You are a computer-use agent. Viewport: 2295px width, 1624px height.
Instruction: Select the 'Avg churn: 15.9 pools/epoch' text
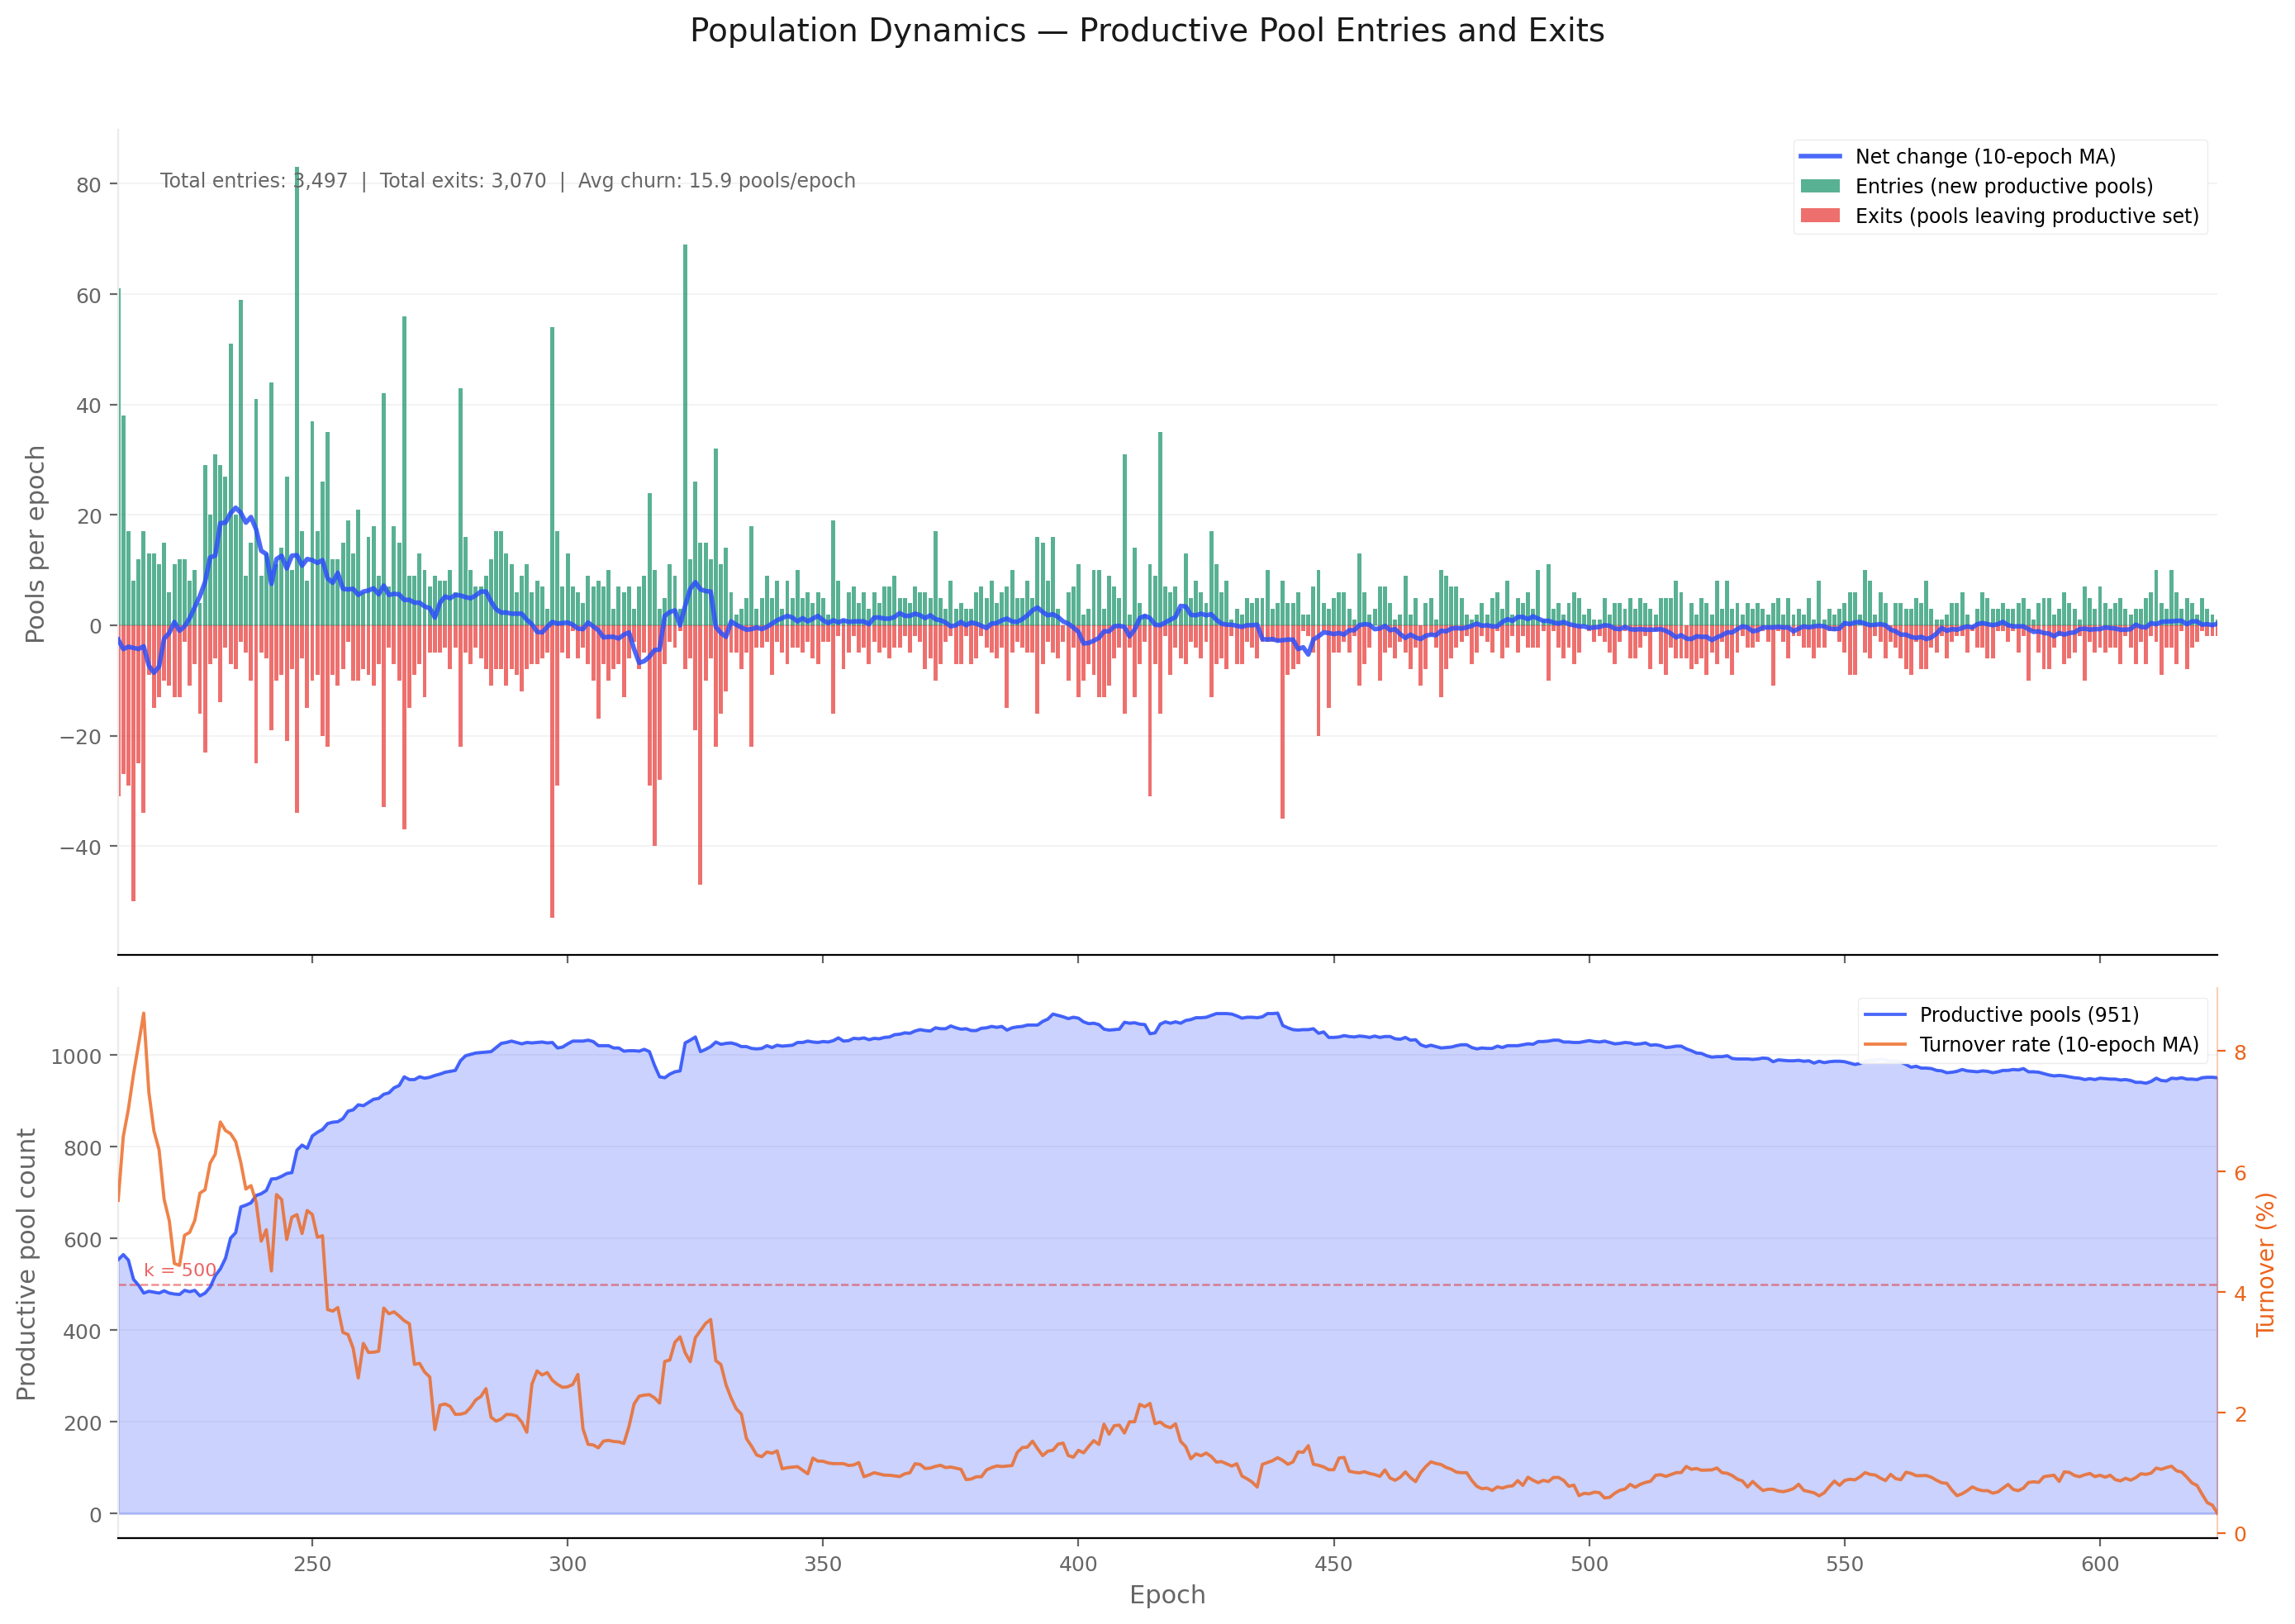tap(717, 181)
